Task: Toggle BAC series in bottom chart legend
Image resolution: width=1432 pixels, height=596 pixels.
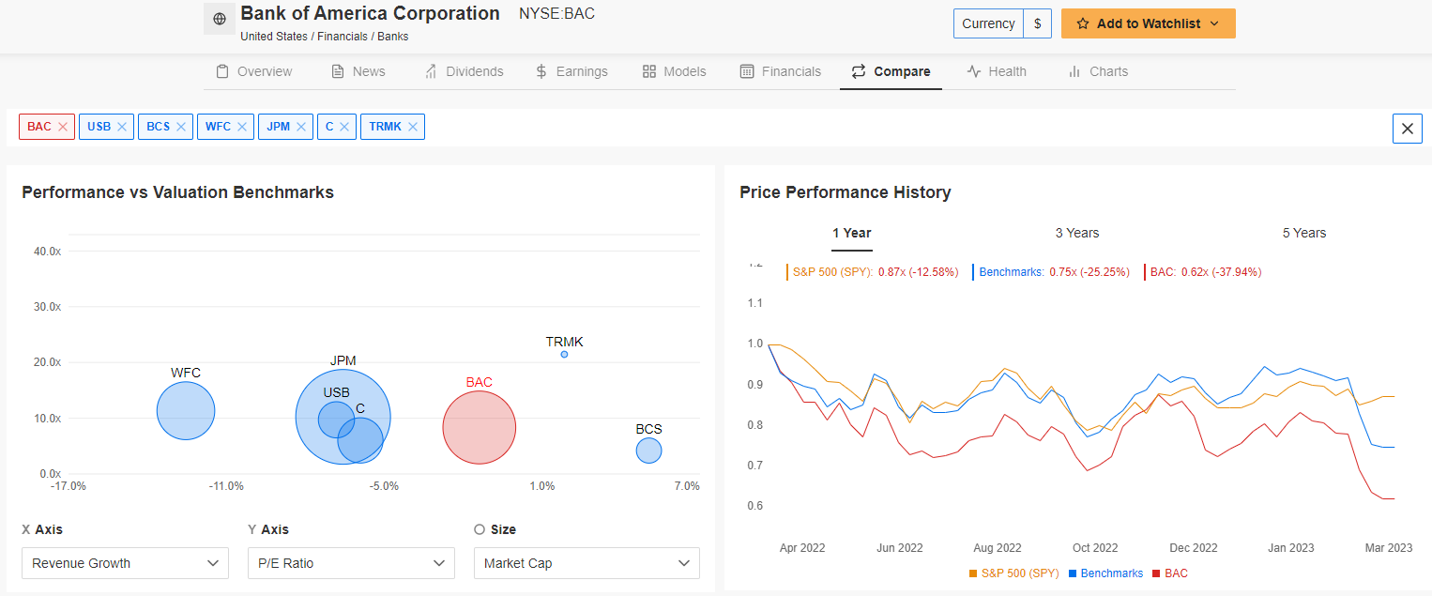Action: click(x=1169, y=573)
